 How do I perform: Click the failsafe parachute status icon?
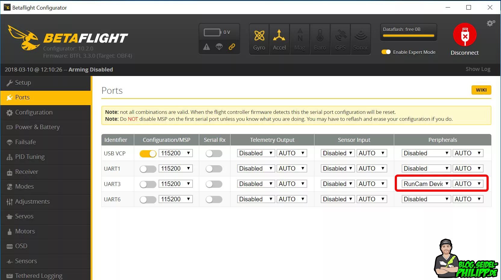[x=219, y=47]
